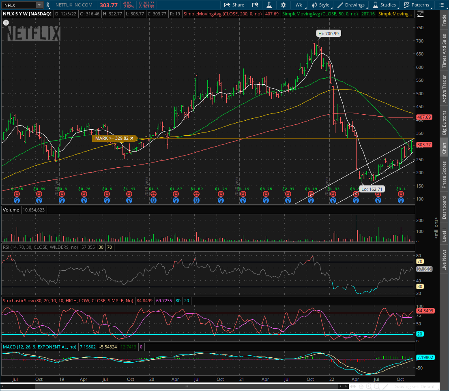Open the list menu icon at the toolbar's end
The width and height of the screenshot is (449, 391).
(x=442, y=5)
